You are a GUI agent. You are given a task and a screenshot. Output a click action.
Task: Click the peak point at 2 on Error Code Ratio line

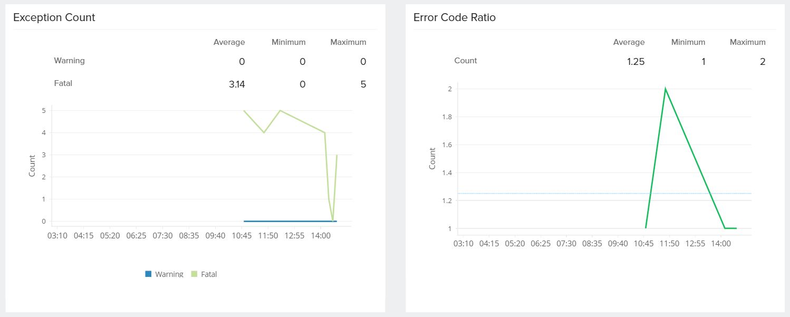click(x=666, y=89)
